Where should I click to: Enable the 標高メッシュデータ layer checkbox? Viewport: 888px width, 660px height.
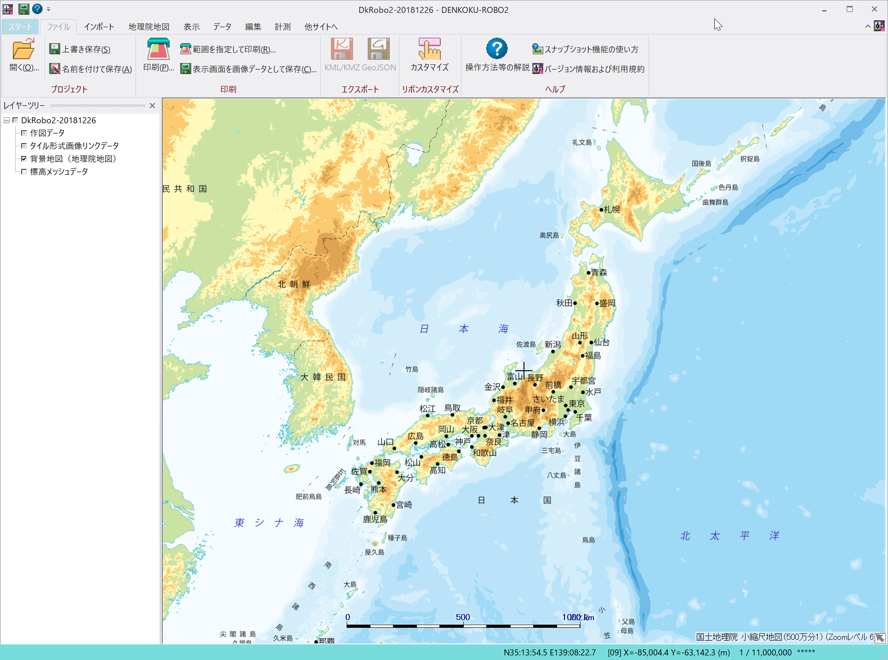click(24, 172)
